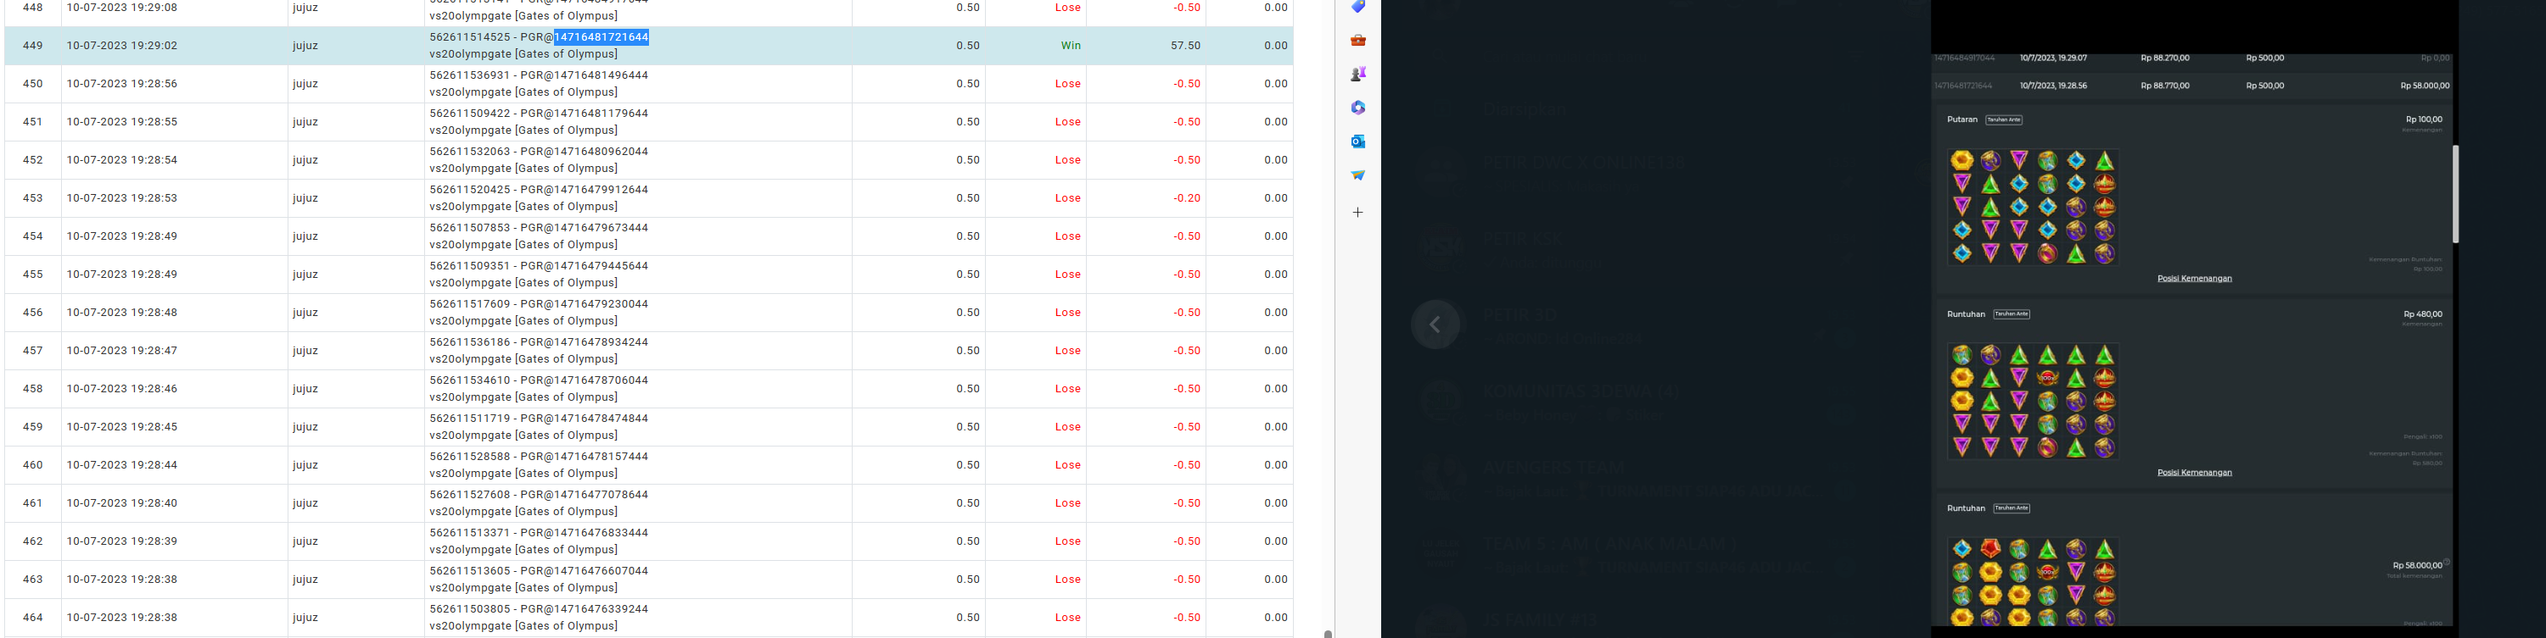This screenshot has height=638, width=2546.
Task: Click timestamp 10-07-2023 19:28:45
Action: point(122,428)
